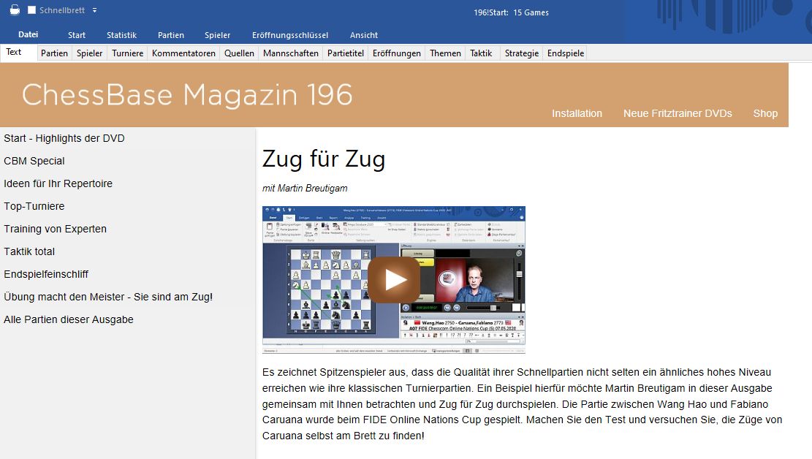The height and width of the screenshot is (459, 812).
Task: Open the Kommentatoren tab
Action: [183, 53]
